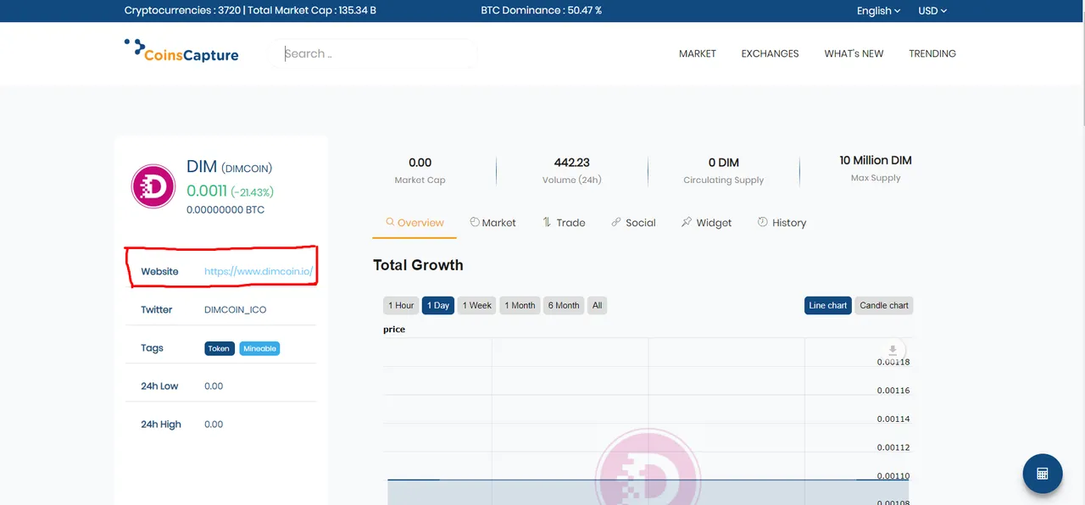
Task: Select the All chart range
Action: click(597, 306)
